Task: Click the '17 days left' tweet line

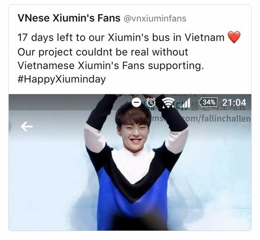Action: (x=121, y=37)
